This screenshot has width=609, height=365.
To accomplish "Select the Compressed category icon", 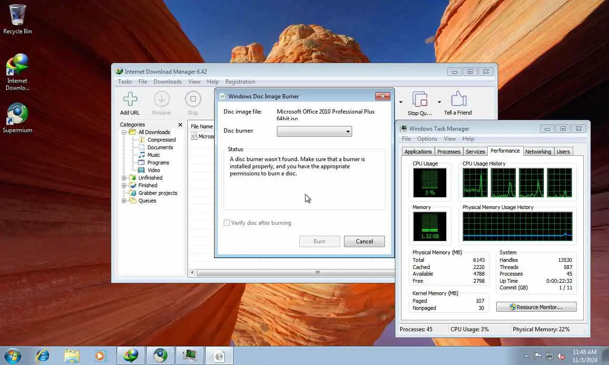I will pos(142,140).
